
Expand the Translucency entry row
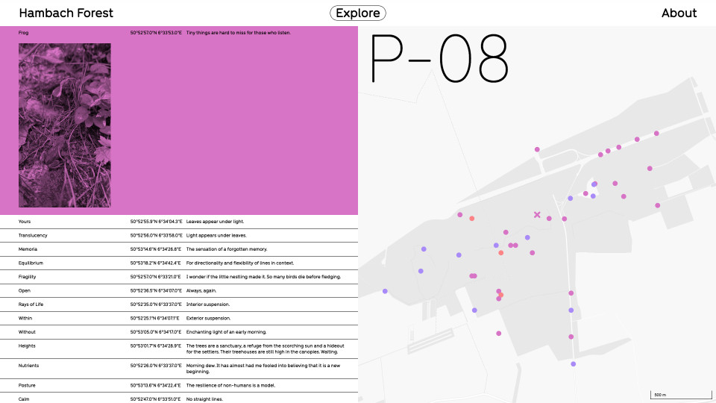[179, 235]
